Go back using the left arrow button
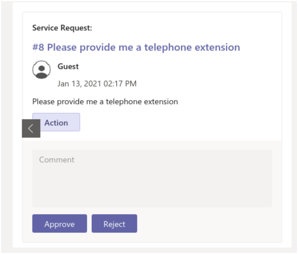 (31, 128)
